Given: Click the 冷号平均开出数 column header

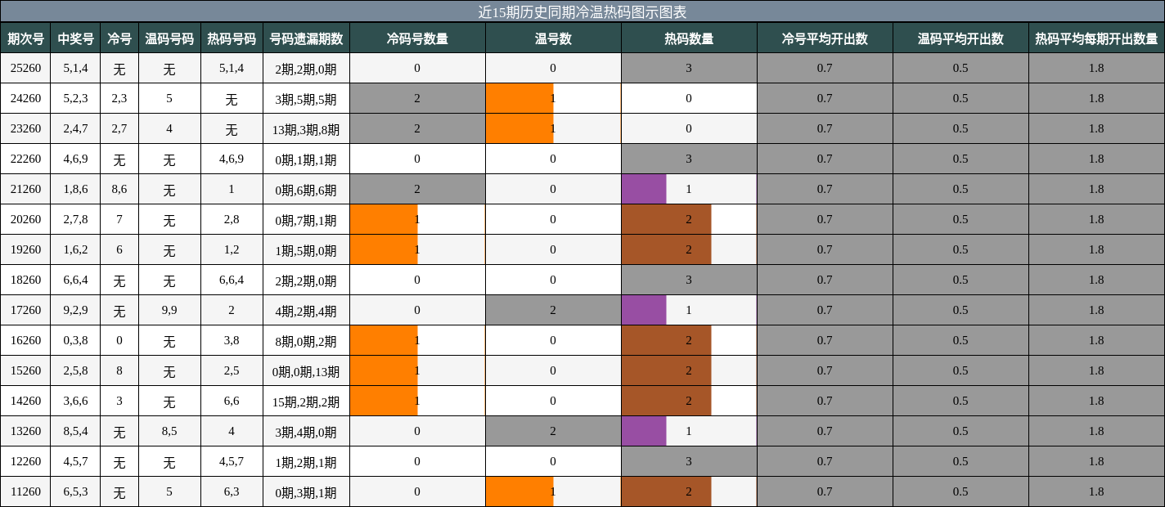Looking at the screenshot, I should 825,38.
